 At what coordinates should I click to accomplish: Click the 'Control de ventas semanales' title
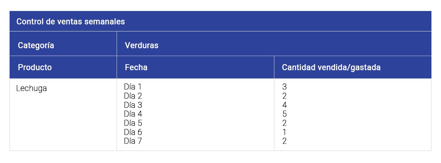click(x=71, y=22)
